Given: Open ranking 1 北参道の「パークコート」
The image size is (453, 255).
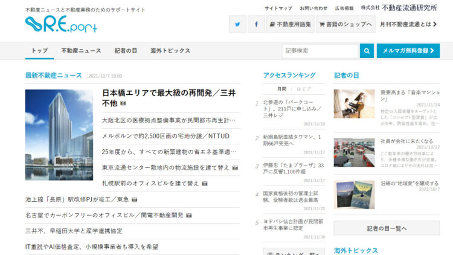Looking at the screenshot, I should (292, 109).
